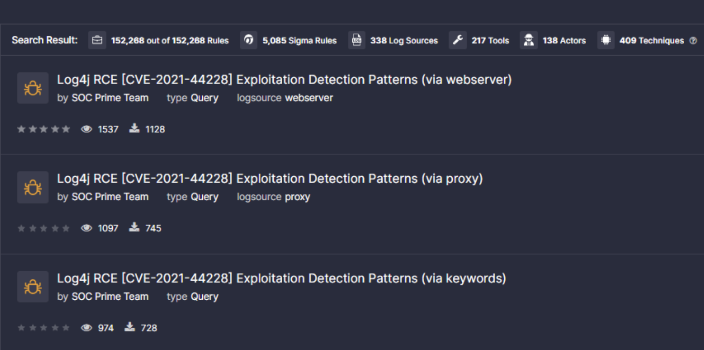This screenshot has width=704, height=350.
Task: Click the Sigma Rules icon
Action: 249,40
